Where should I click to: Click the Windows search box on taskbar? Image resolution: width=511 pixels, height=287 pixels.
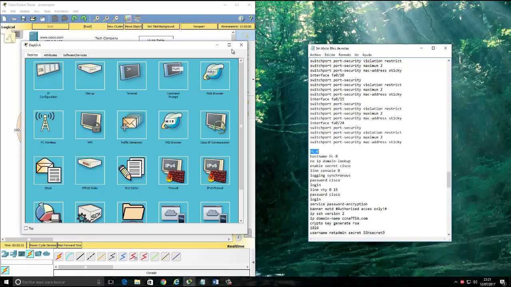click(x=58, y=282)
